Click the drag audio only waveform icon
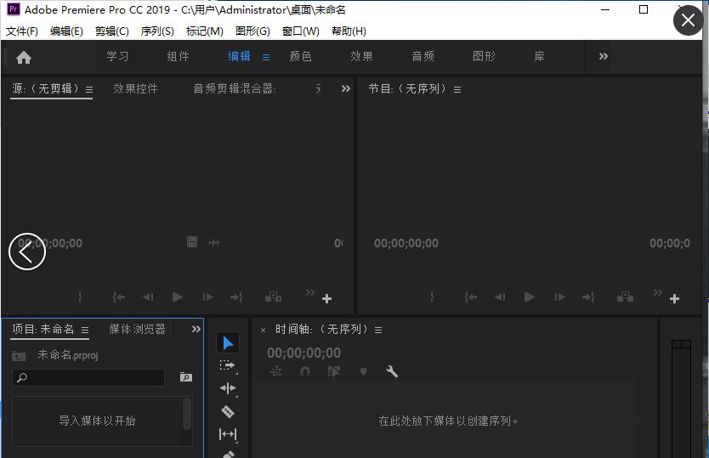The height and width of the screenshot is (458, 709). [x=214, y=243]
